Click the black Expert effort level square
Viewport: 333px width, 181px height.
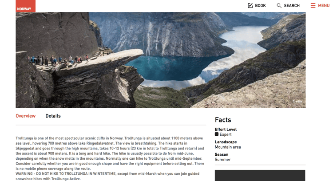(217, 134)
